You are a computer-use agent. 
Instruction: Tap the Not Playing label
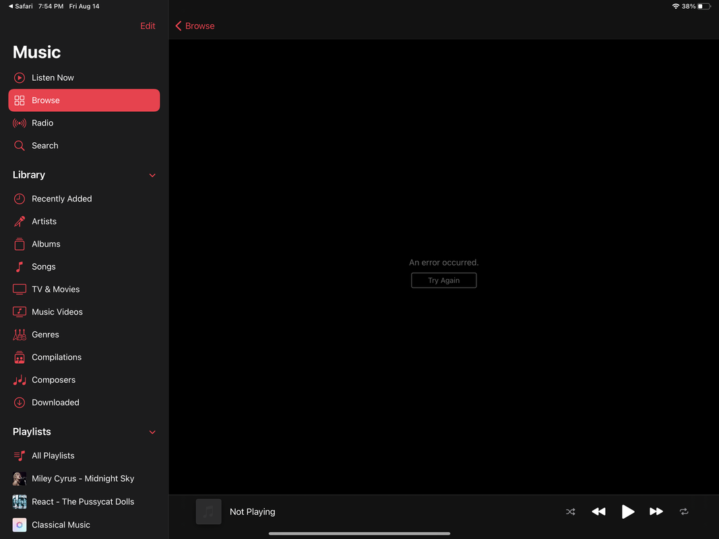(252, 512)
